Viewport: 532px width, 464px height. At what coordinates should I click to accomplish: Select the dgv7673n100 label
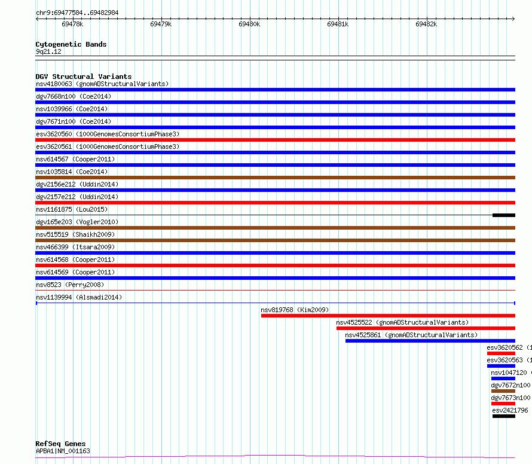pos(510,398)
